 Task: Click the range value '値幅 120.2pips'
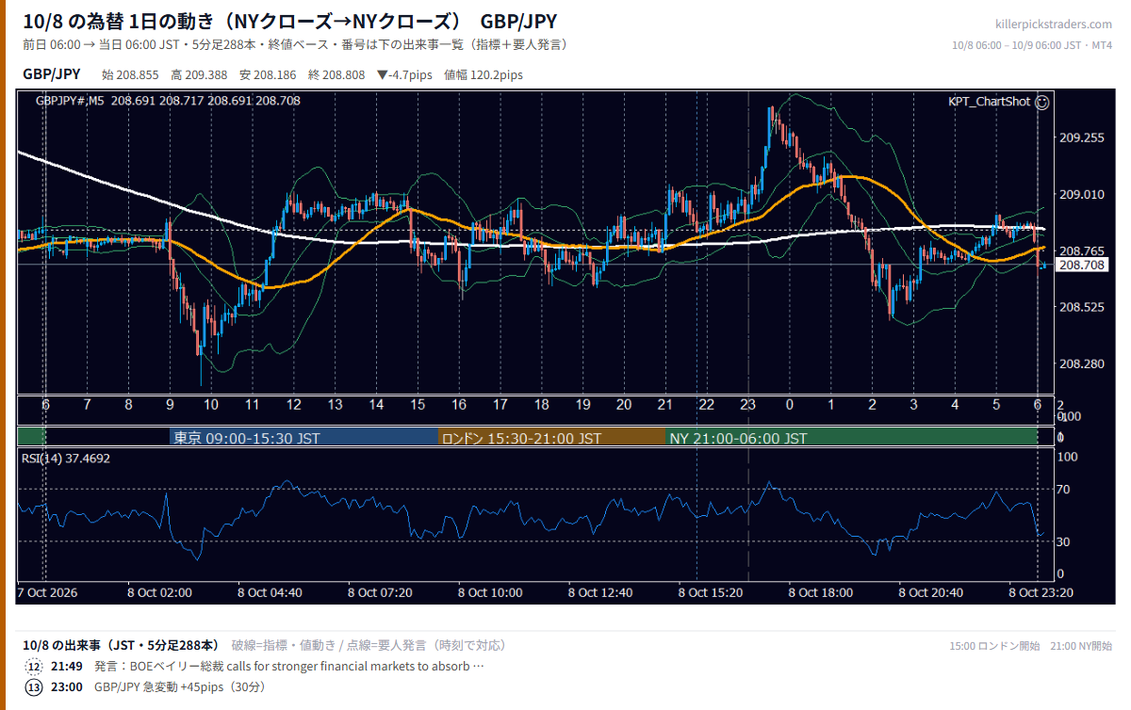484,74
